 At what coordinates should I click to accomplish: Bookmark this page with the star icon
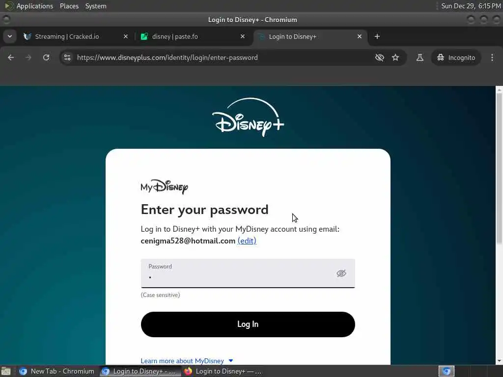click(395, 58)
